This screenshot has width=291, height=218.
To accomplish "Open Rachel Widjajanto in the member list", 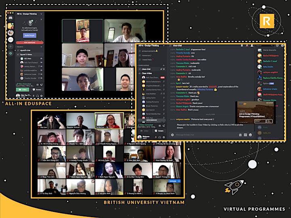I will [x=270, y=56].
